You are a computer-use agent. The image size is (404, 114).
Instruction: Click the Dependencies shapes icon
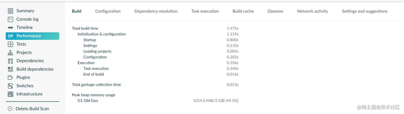(10, 61)
